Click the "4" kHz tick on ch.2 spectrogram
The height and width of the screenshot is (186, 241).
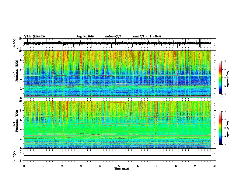[x=21, y=129]
